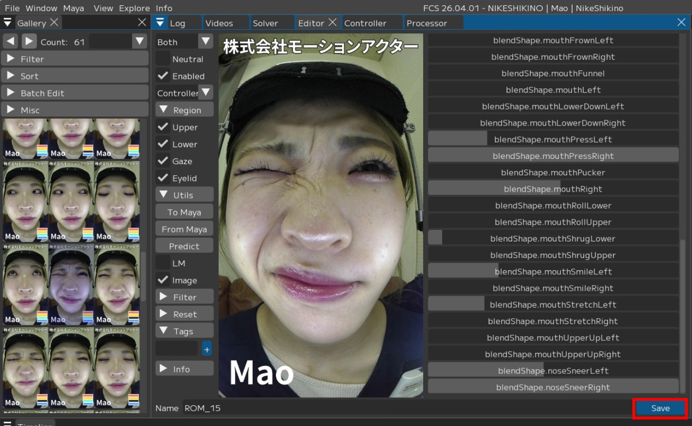Click the blue plus button to add tag
The image size is (692, 426).
pos(207,349)
